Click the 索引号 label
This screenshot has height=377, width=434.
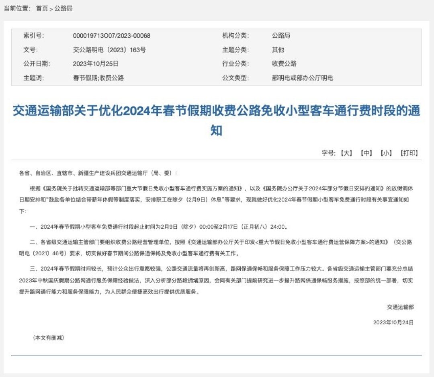click(33, 35)
